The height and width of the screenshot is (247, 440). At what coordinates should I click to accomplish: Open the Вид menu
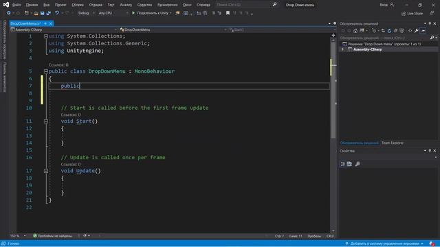(x=46, y=5)
